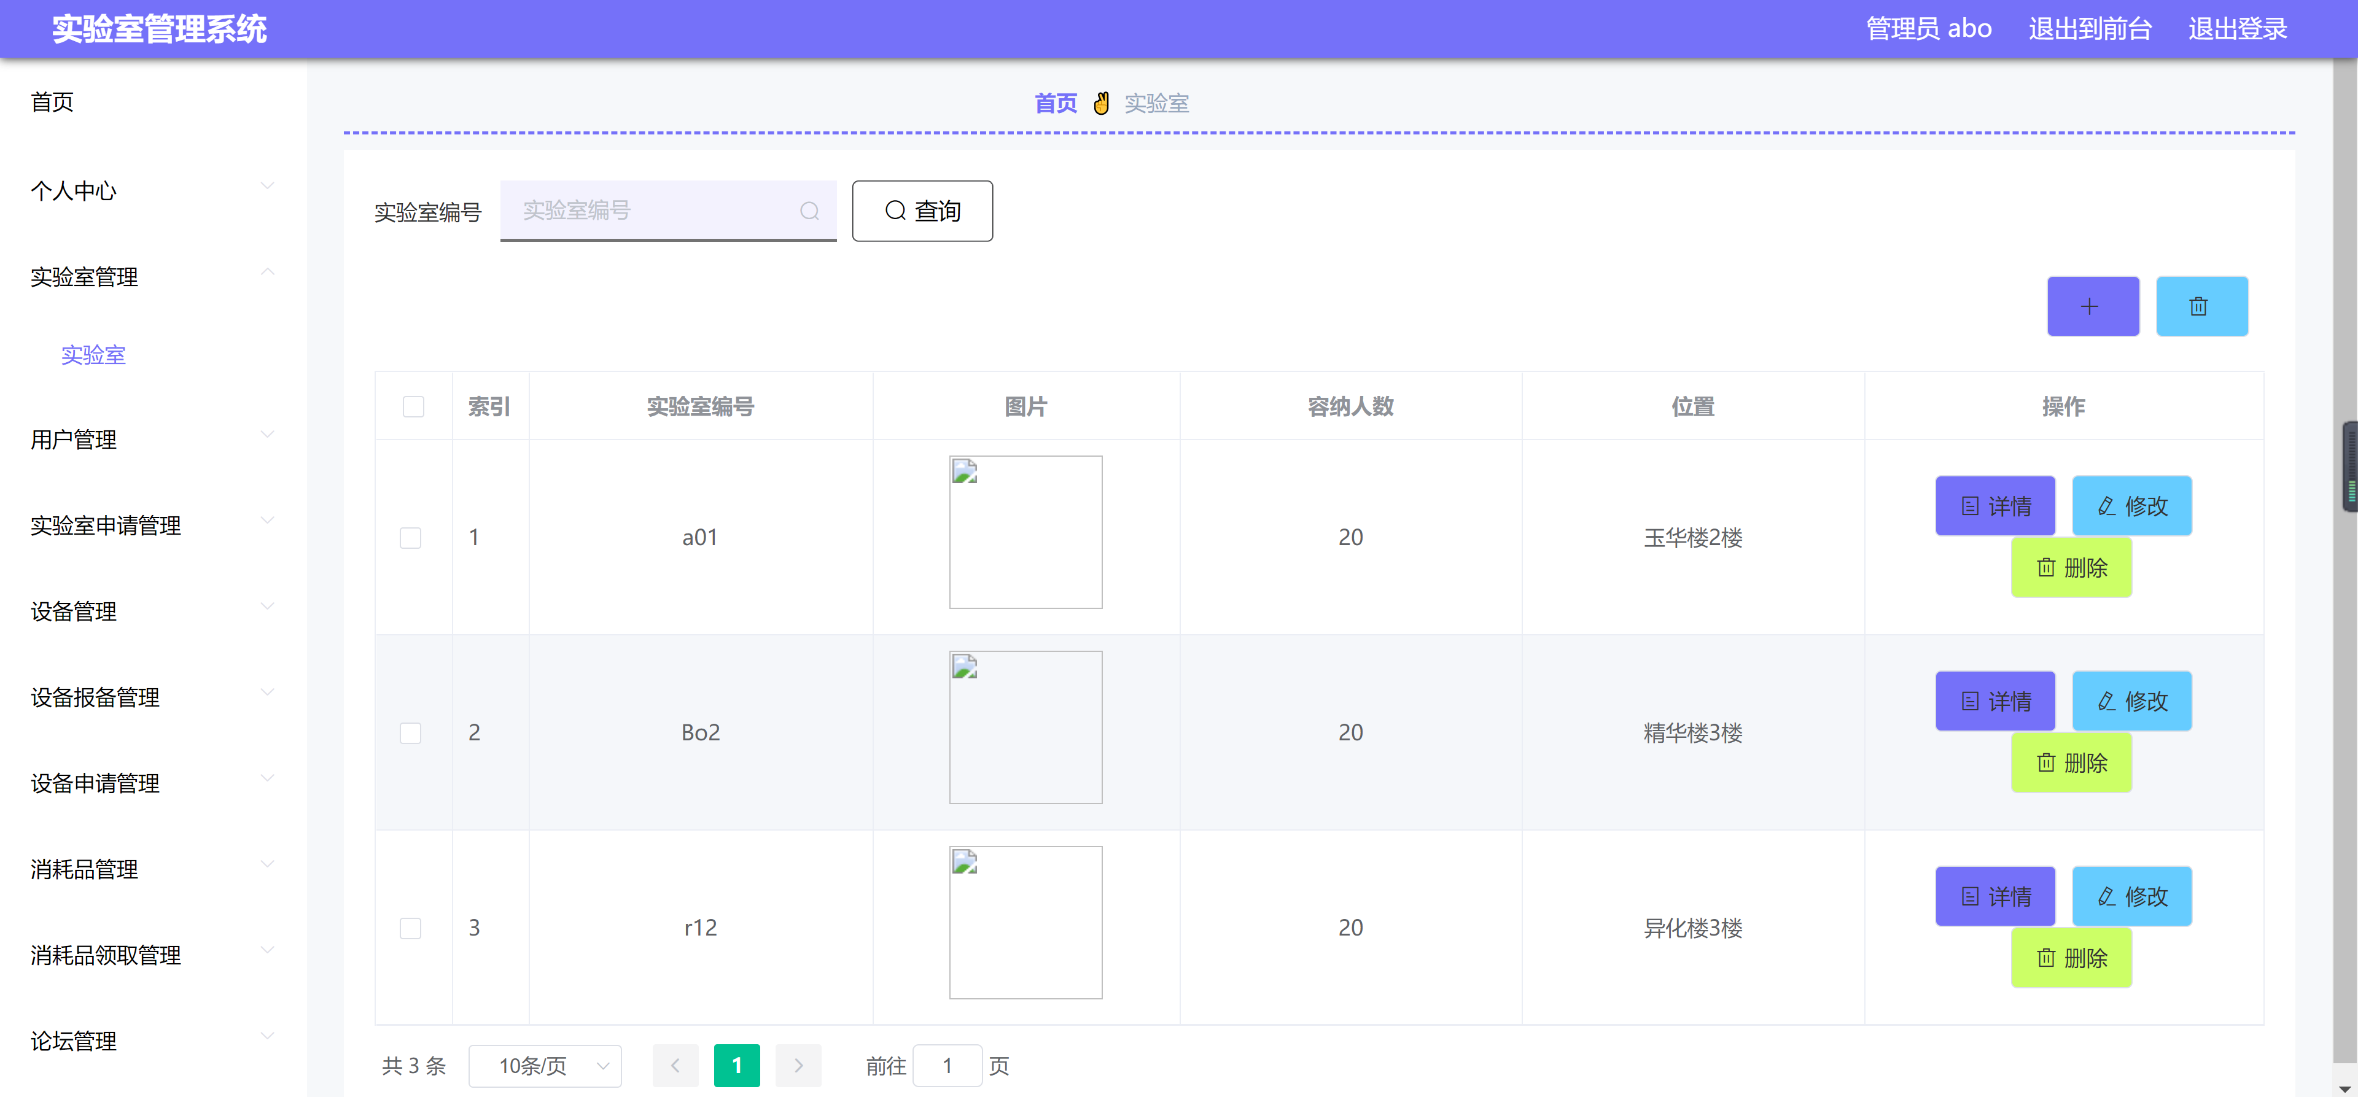This screenshot has height=1097, width=2358.
Task: Tick the select-all checkbox in the table header
Action: tap(413, 406)
